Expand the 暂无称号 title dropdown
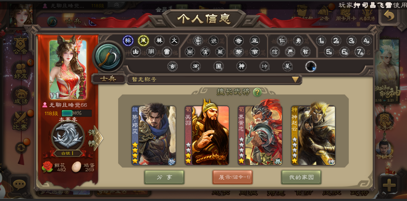This screenshot has height=201, width=407. point(295,79)
